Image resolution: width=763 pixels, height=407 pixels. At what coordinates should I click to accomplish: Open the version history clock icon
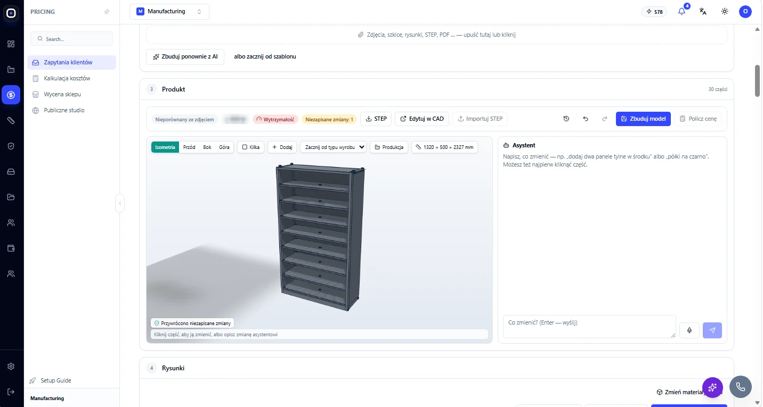[x=566, y=119]
